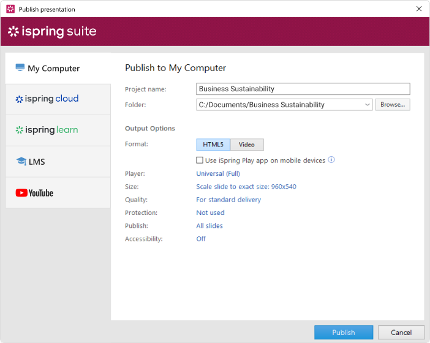Open the All slides publish setting

(x=209, y=226)
